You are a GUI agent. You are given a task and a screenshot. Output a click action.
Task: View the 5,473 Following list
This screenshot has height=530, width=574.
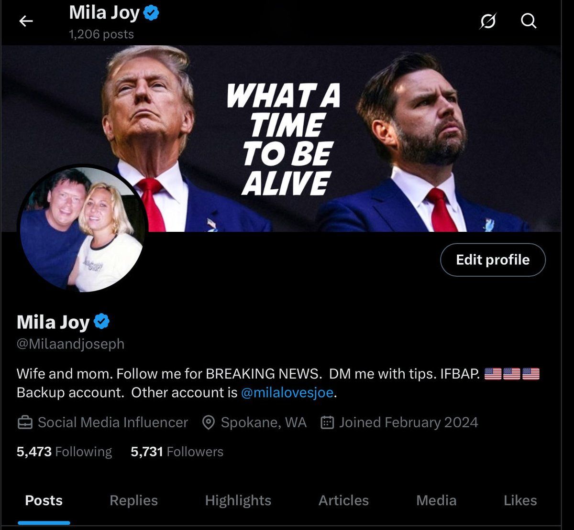tap(64, 452)
